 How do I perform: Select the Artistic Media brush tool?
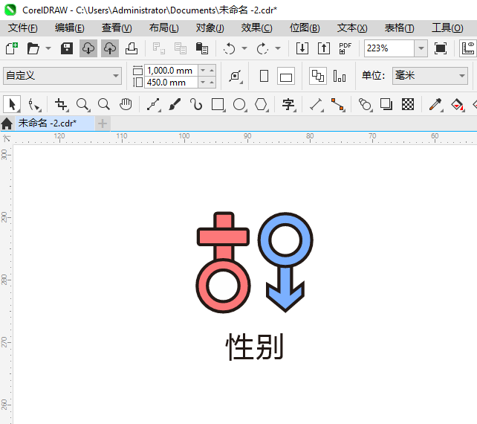(175, 104)
